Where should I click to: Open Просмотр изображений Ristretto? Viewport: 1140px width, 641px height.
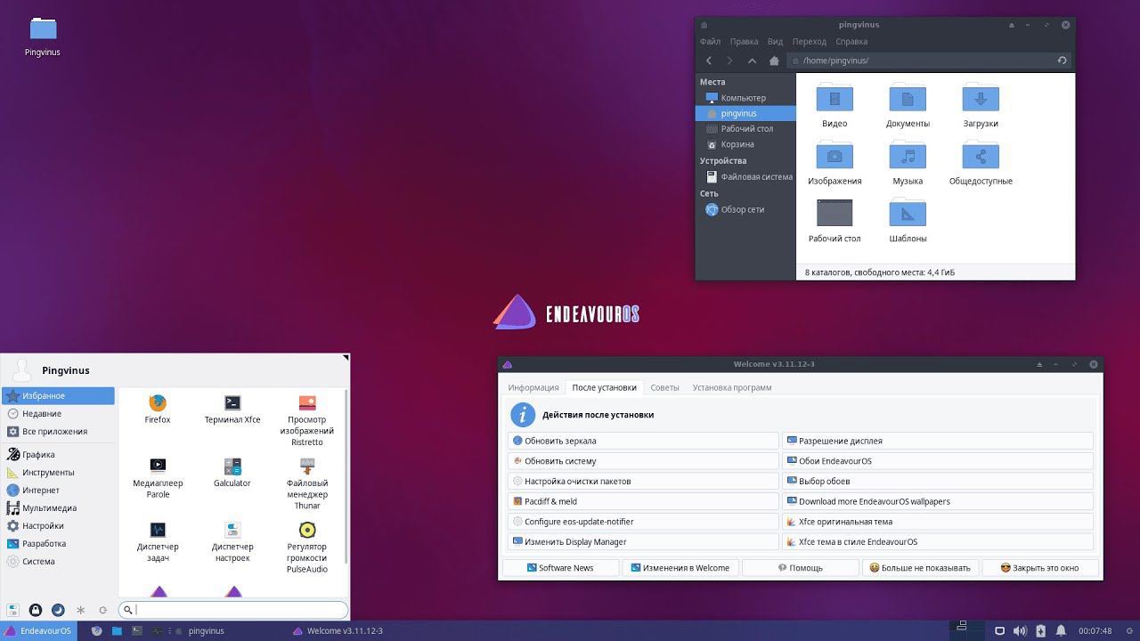tap(307, 420)
